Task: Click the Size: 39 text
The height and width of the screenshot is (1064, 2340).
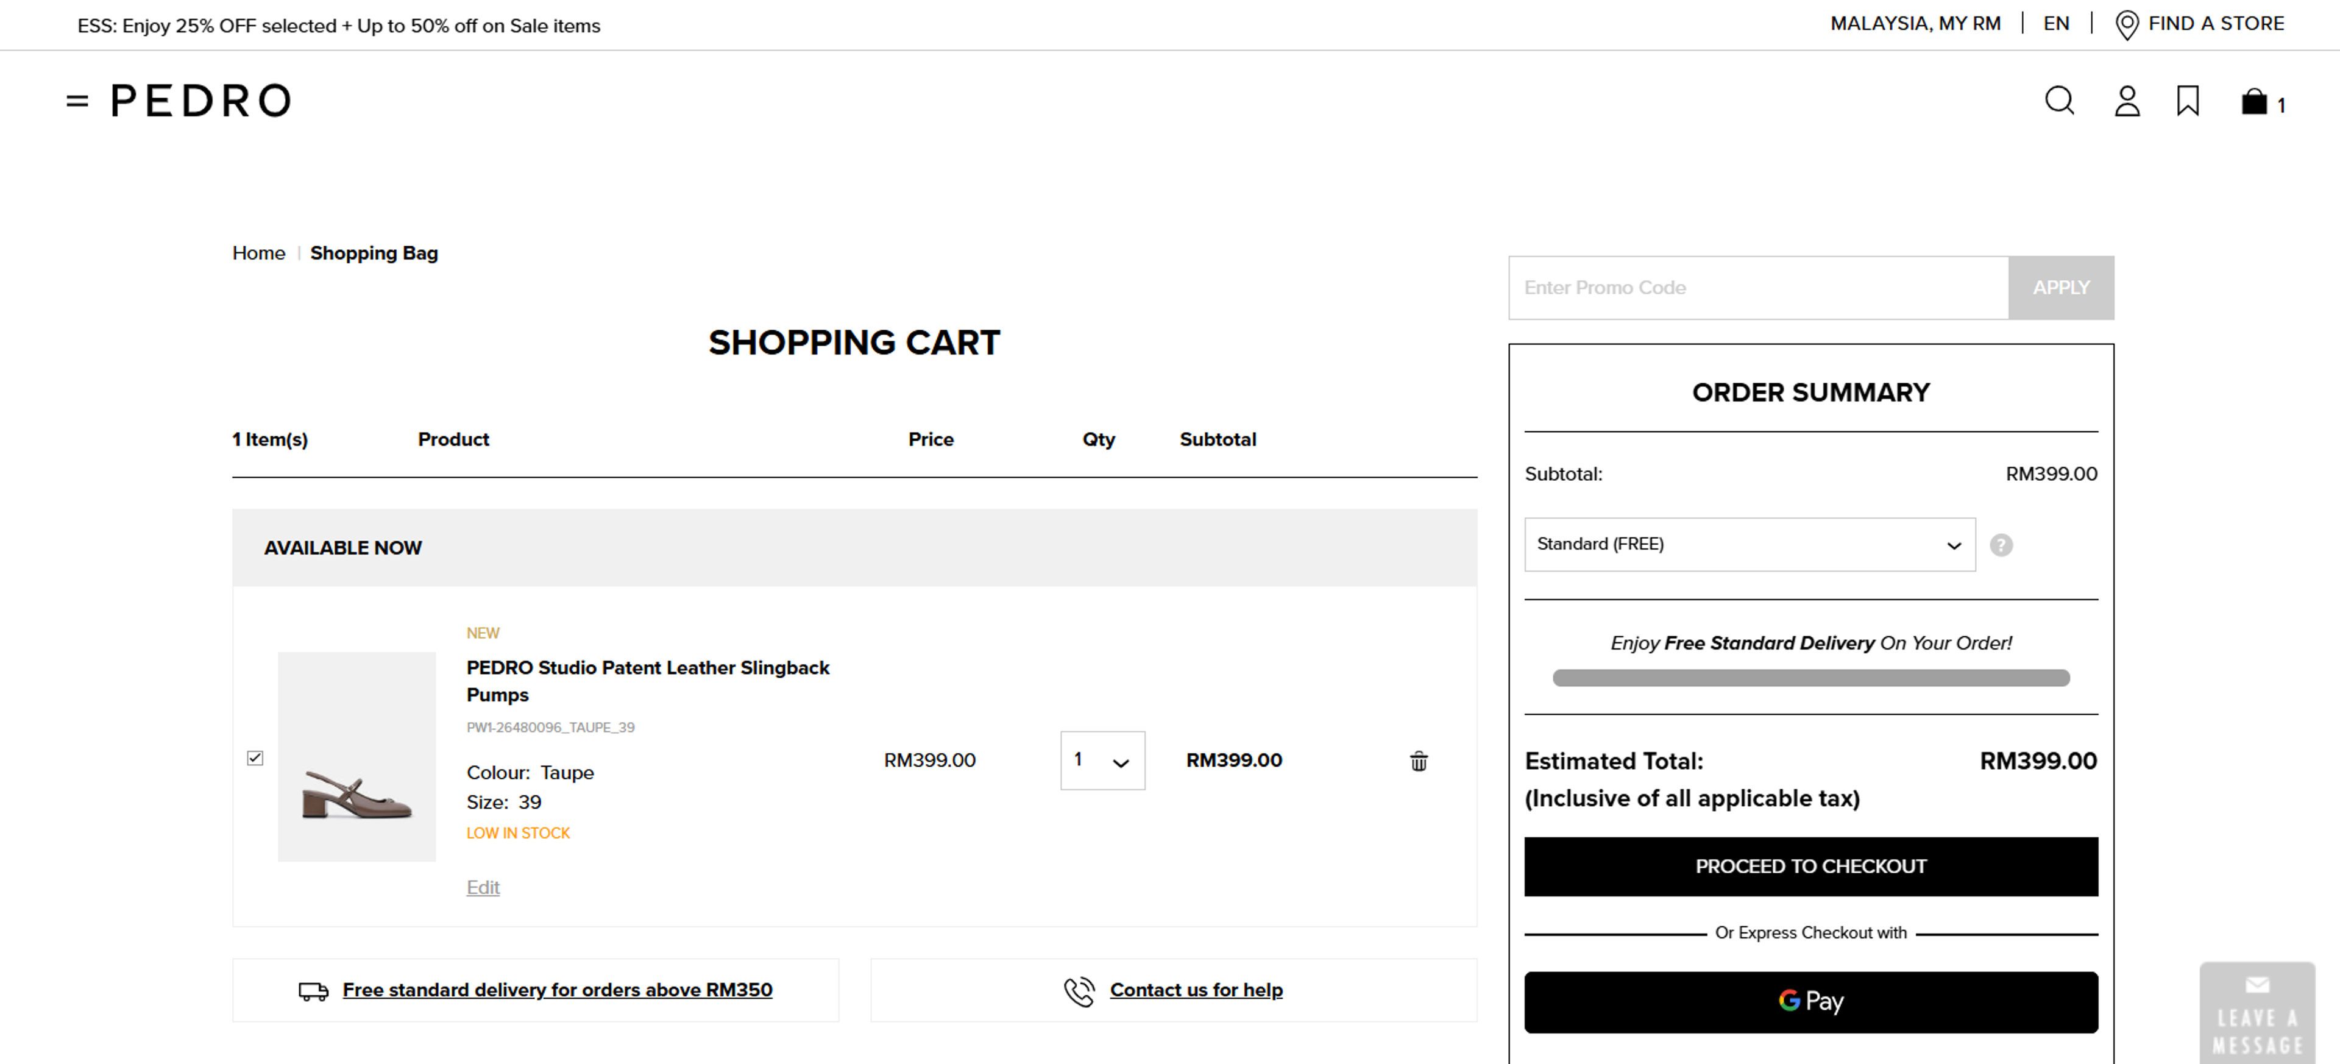Action: 504,803
